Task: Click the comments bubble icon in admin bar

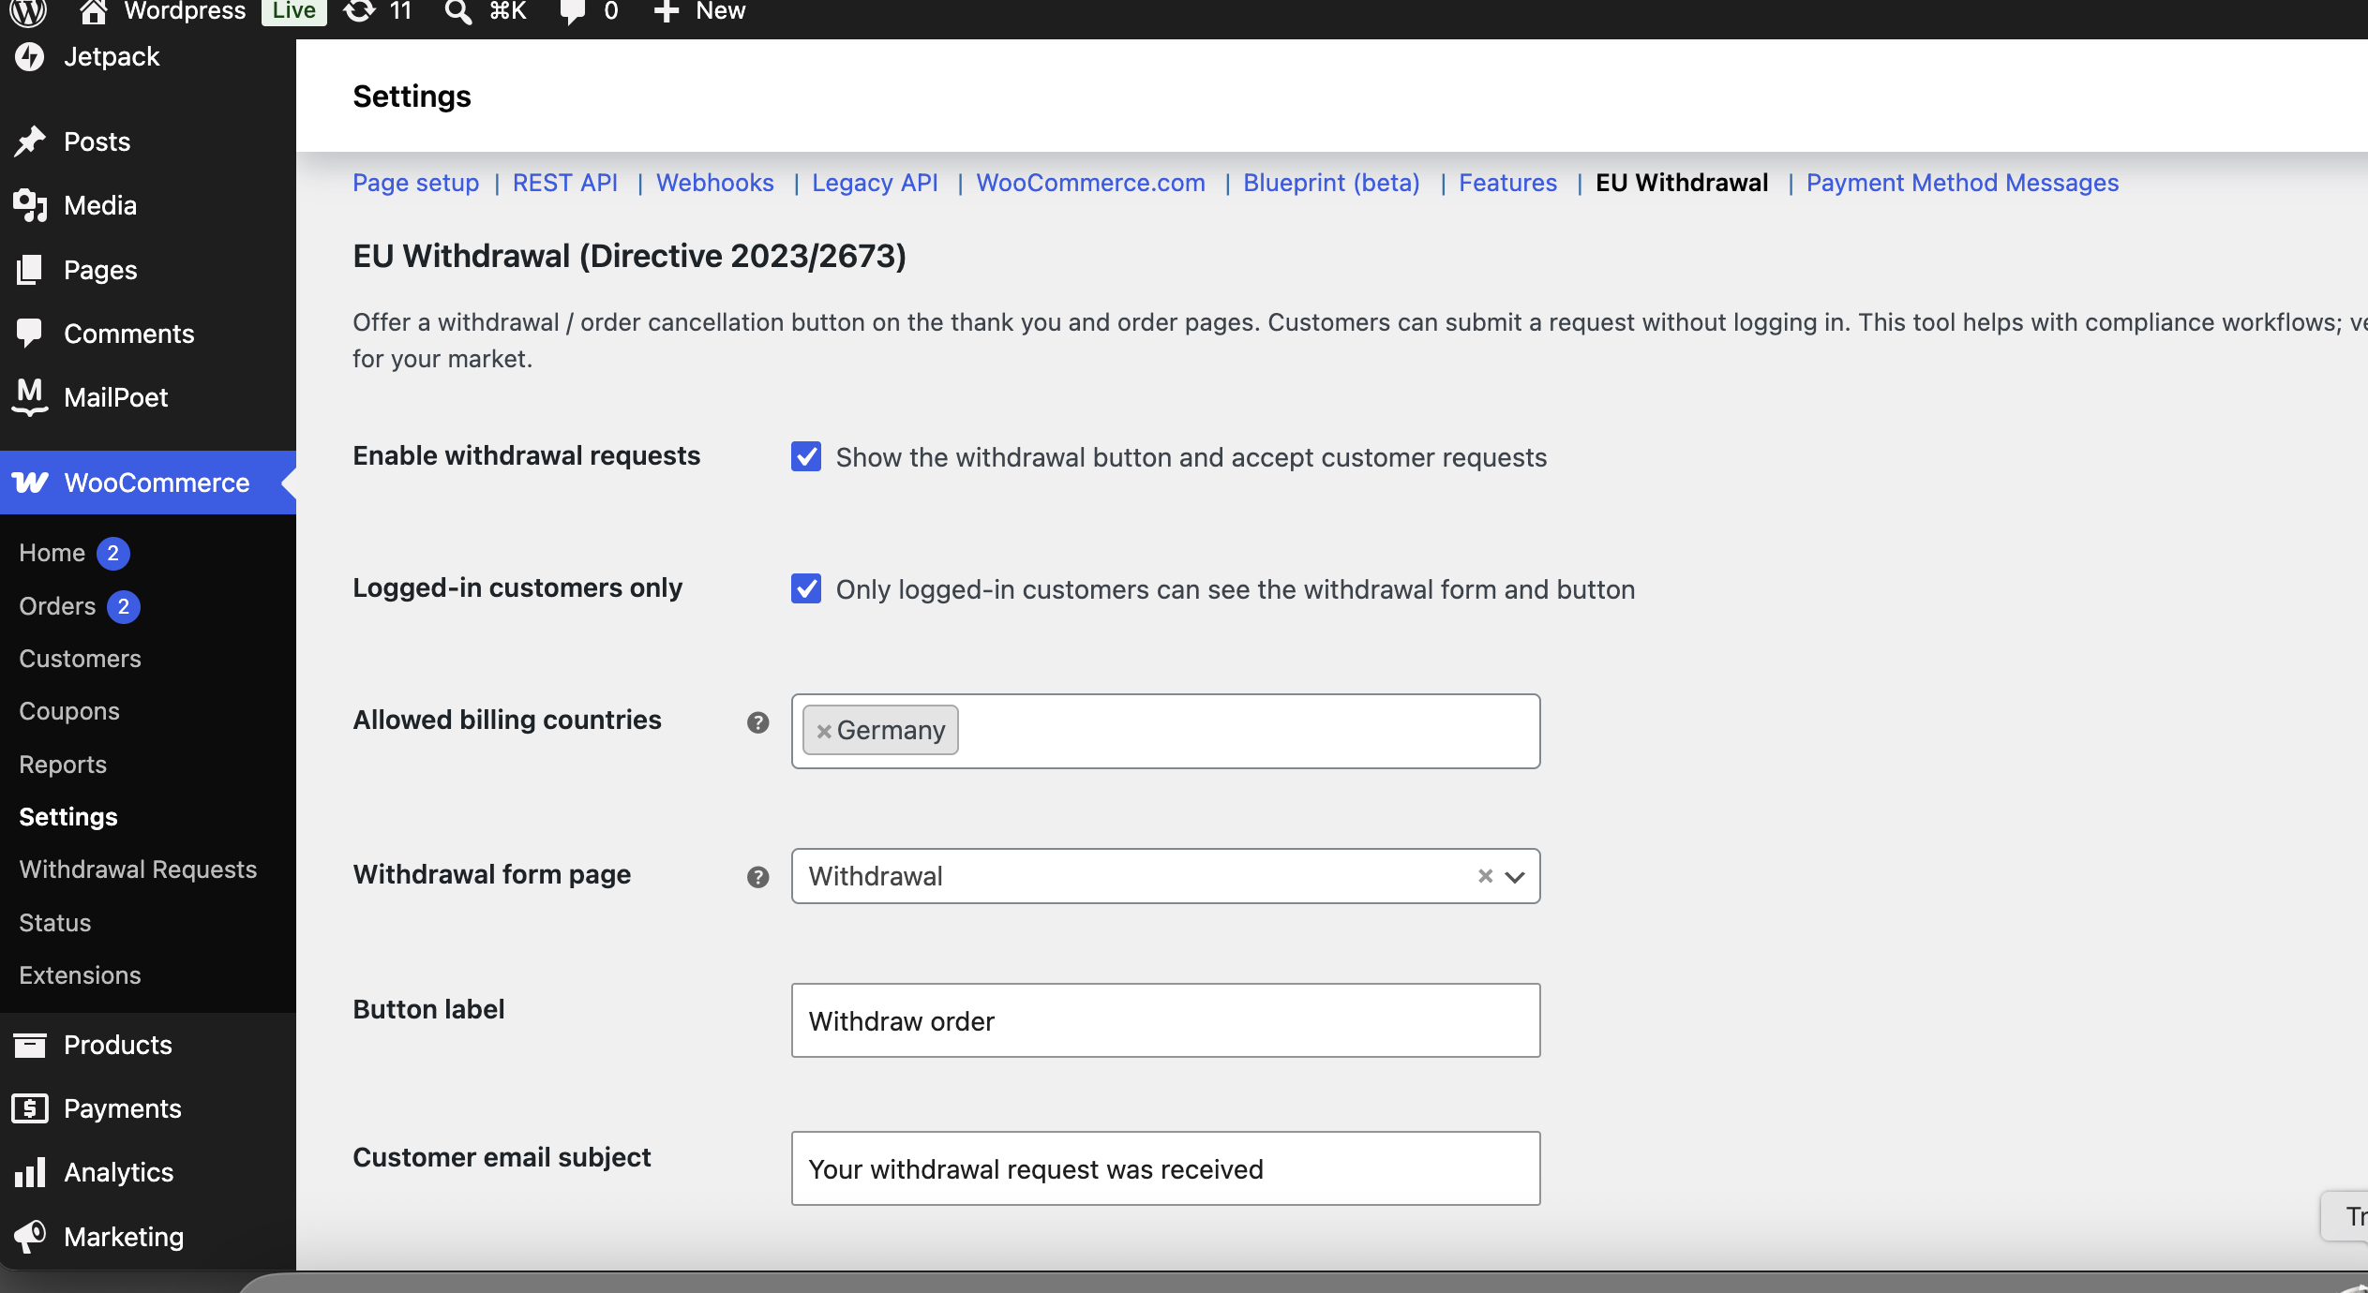Action: click(x=573, y=11)
